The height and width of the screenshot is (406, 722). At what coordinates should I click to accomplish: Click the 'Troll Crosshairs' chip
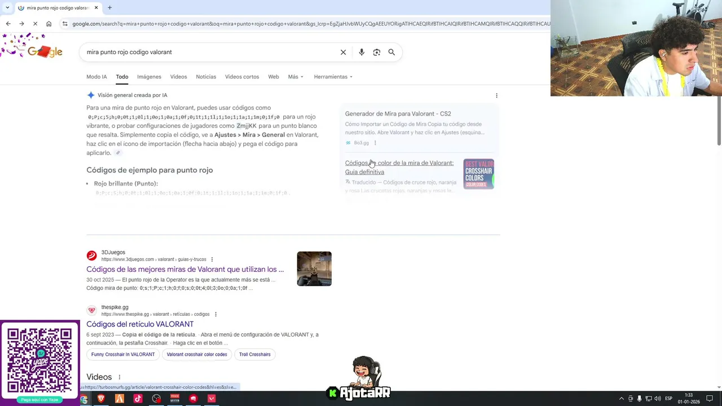click(255, 355)
